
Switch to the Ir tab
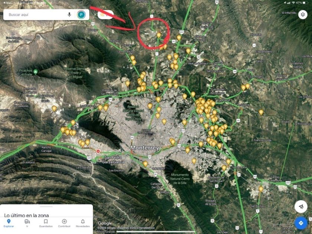coord(27,223)
